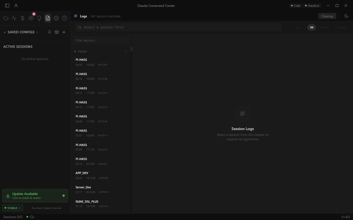The width and height of the screenshot is (353, 220).
Task: Open Pi-HASS session at 04:24
Action: (101, 62)
